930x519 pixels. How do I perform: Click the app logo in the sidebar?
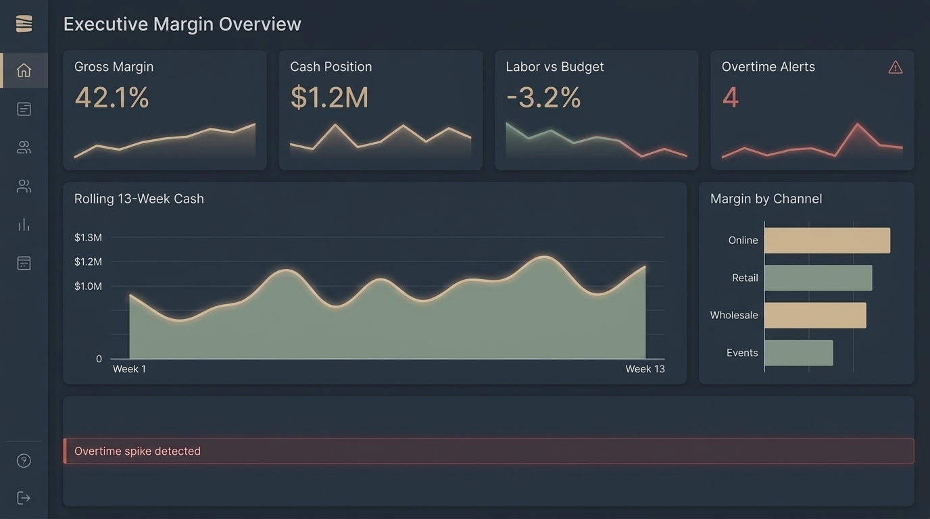click(x=24, y=24)
